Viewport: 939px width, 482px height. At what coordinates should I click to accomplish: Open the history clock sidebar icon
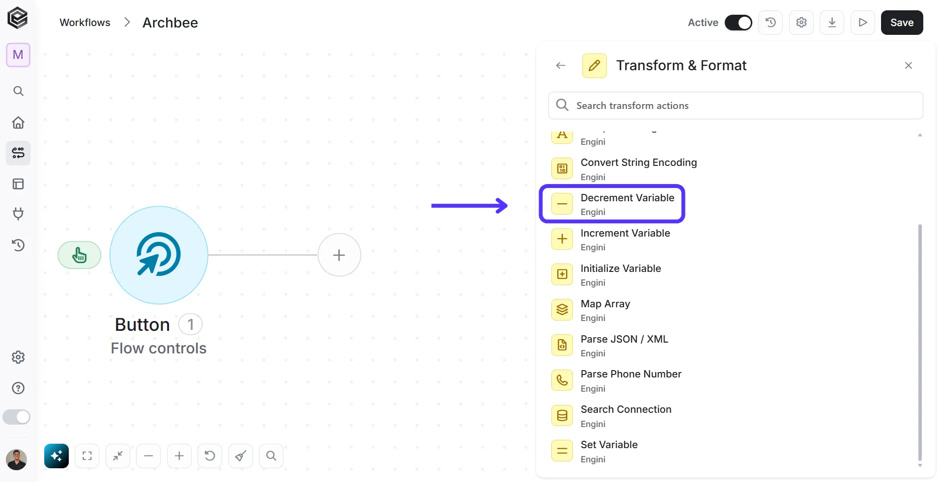(18, 245)
